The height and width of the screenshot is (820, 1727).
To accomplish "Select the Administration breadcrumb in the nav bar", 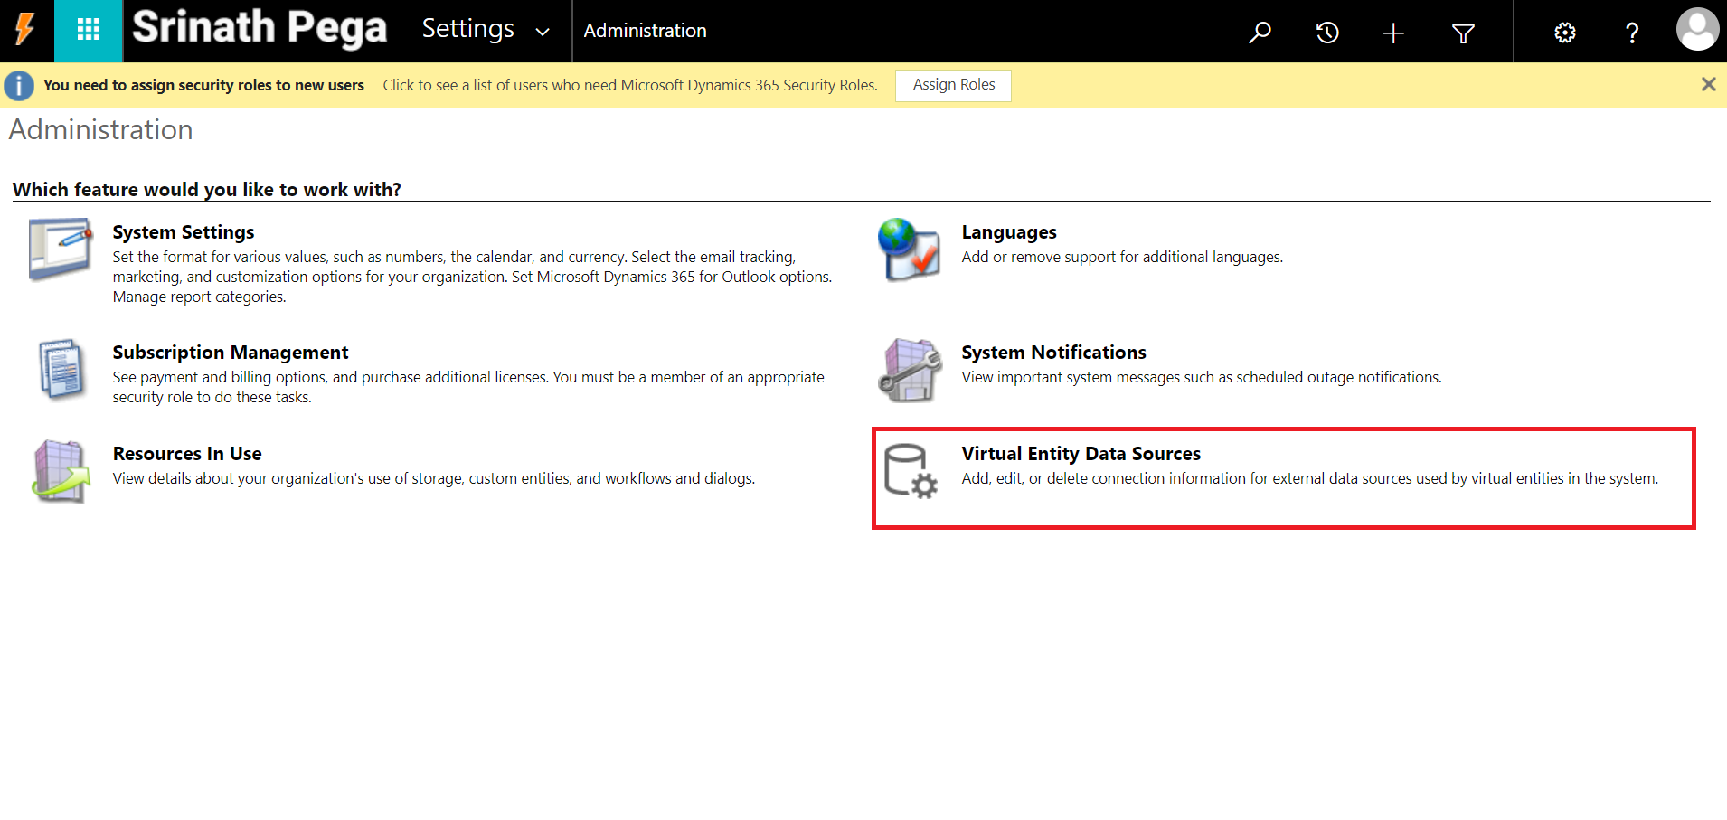I will 645,31.
